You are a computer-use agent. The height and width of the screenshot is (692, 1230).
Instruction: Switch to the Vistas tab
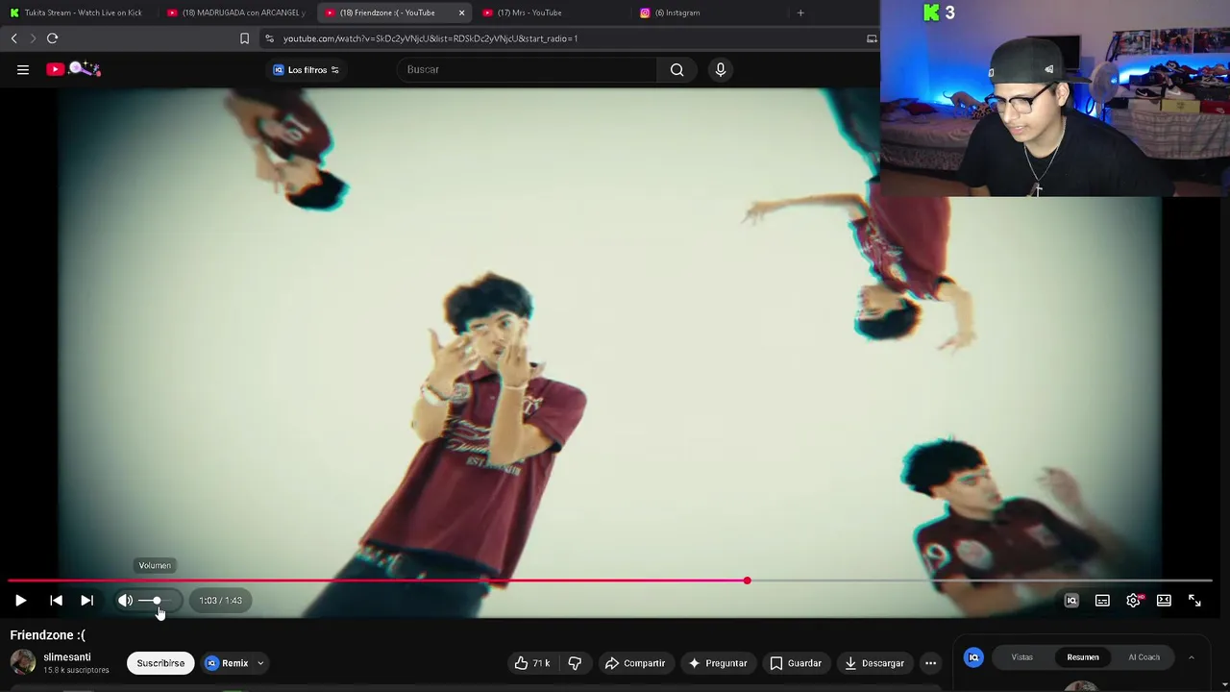click(x=1021, y=657)
